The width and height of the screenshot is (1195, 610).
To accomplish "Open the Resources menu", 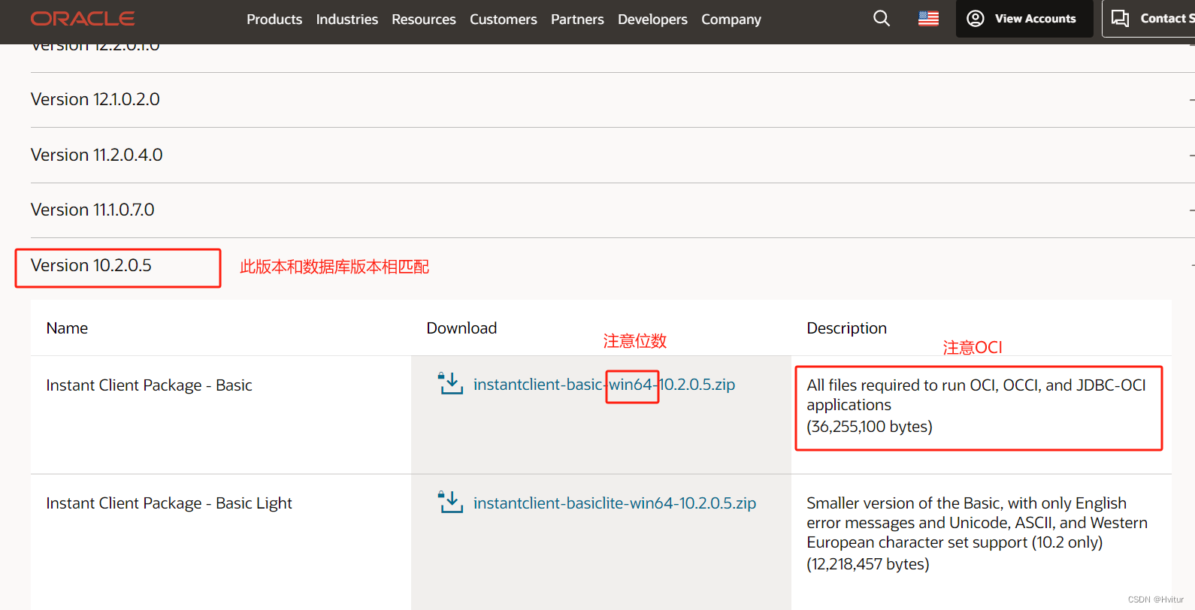I will pos(424,20).
